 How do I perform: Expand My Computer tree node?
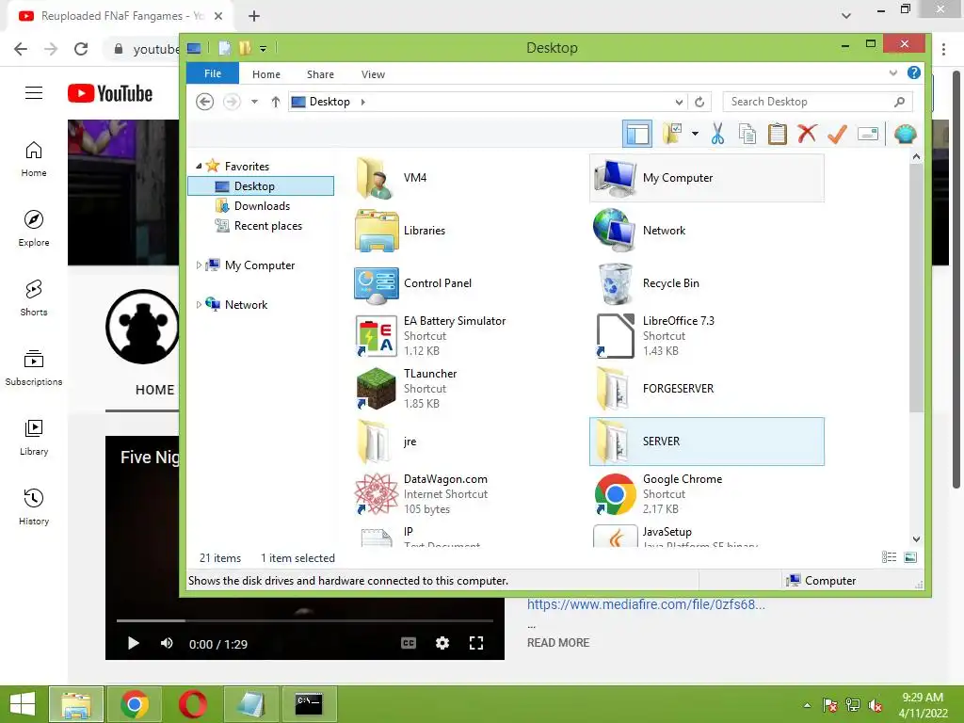(x=199, y=265)
